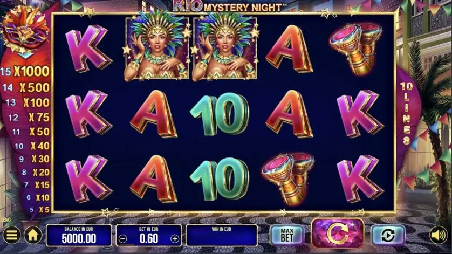Select the MAX BET button
The image size is (452, 254).
287,235
